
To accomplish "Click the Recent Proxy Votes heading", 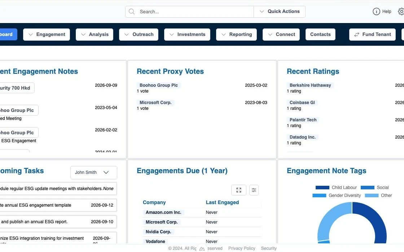I will pyautogui.click(x=170, y=72).
